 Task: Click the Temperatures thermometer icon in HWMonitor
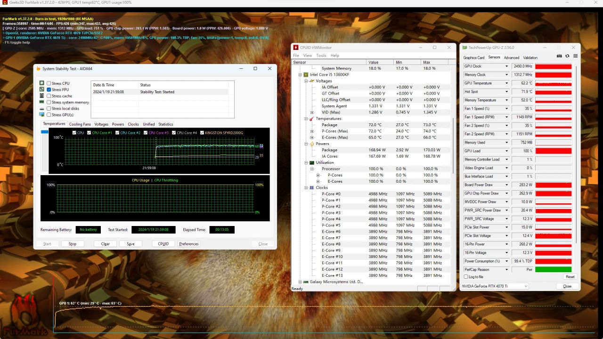312,119
